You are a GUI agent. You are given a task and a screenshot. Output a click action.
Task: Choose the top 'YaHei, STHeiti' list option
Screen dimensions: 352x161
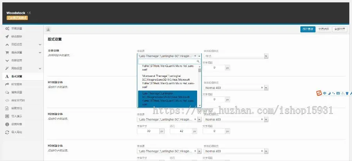tap(167, 68)
